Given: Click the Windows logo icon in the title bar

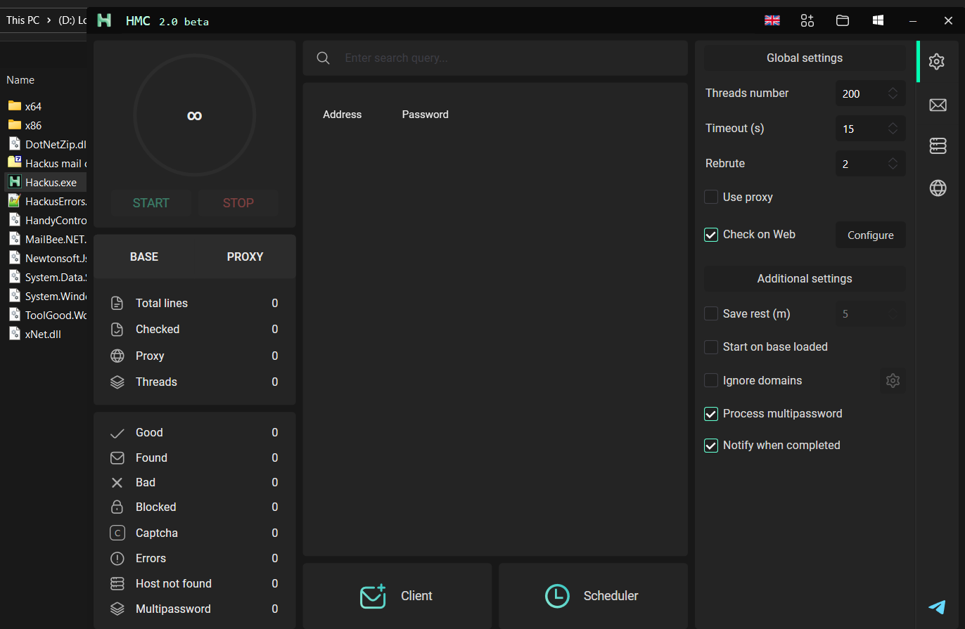Looking at the screenshot, I should coord(878,20).
